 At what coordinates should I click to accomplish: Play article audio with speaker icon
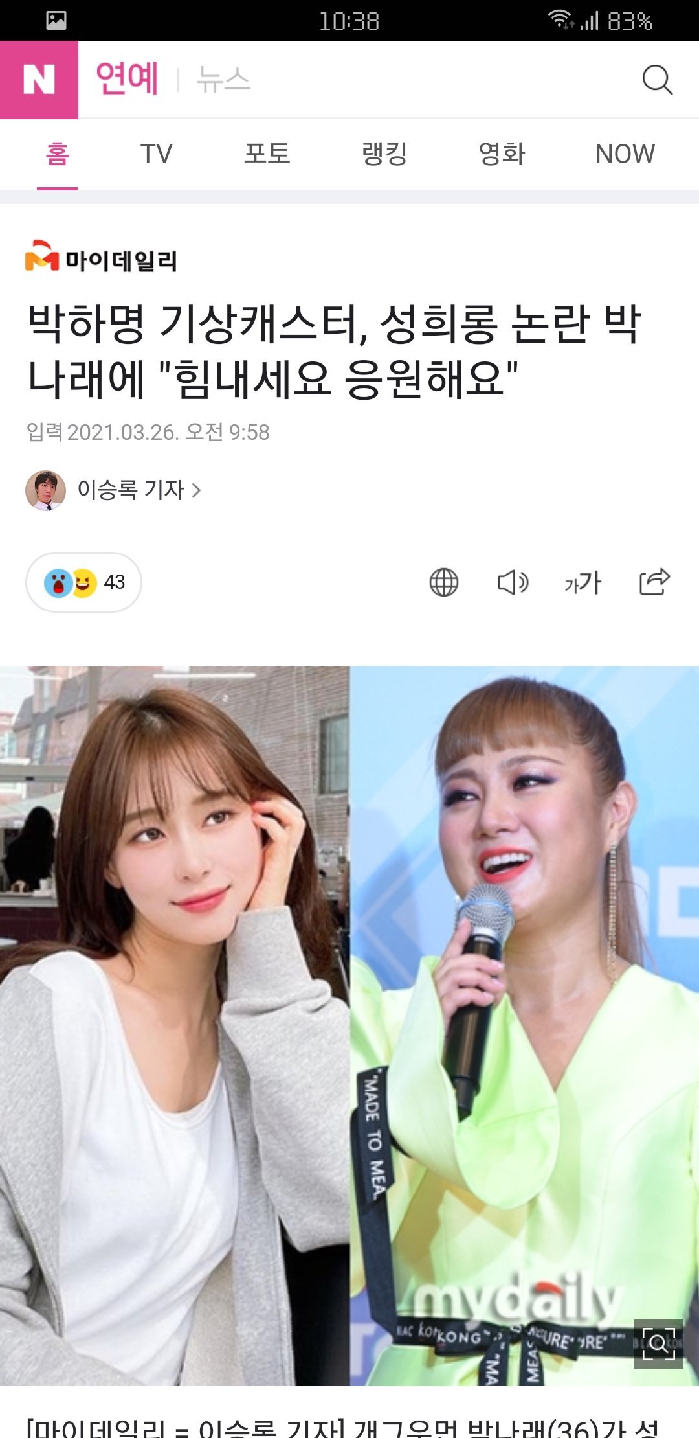point(513,582)
